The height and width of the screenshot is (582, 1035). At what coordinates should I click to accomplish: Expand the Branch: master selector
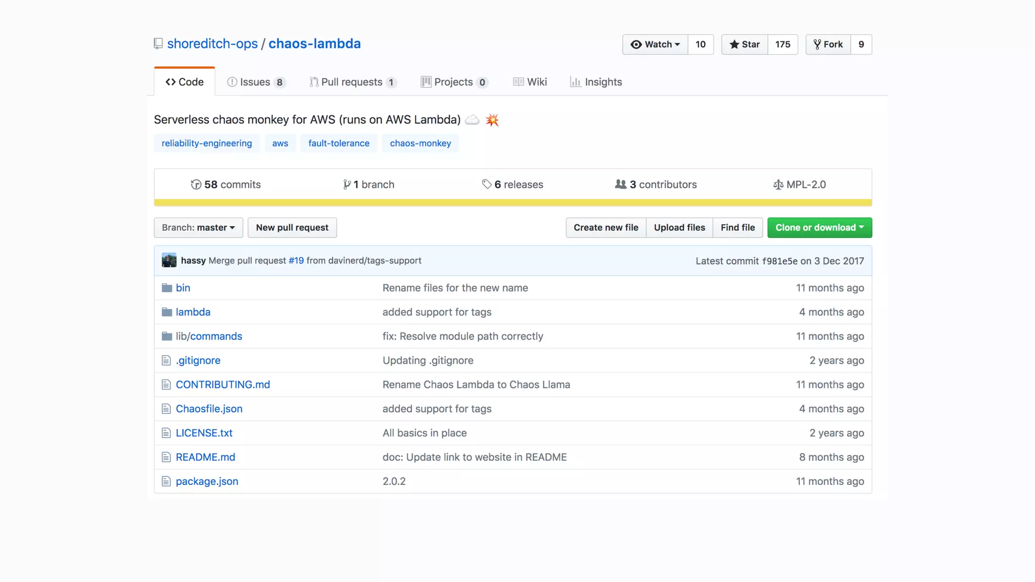[x=198, y=228]
